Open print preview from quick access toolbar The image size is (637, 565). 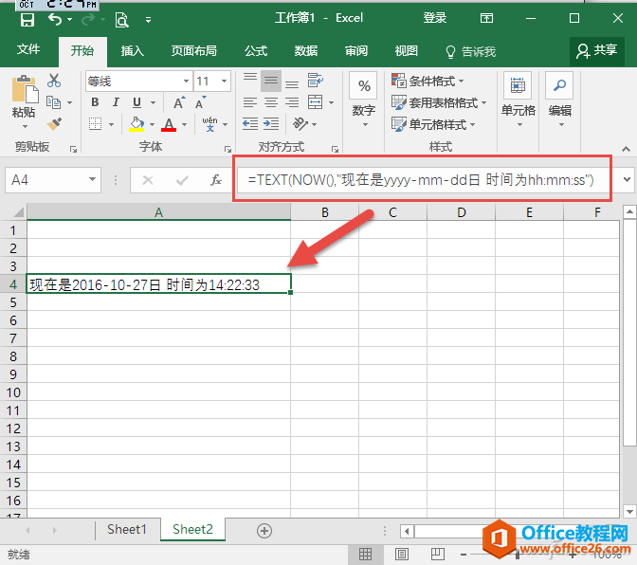[121, 20]
